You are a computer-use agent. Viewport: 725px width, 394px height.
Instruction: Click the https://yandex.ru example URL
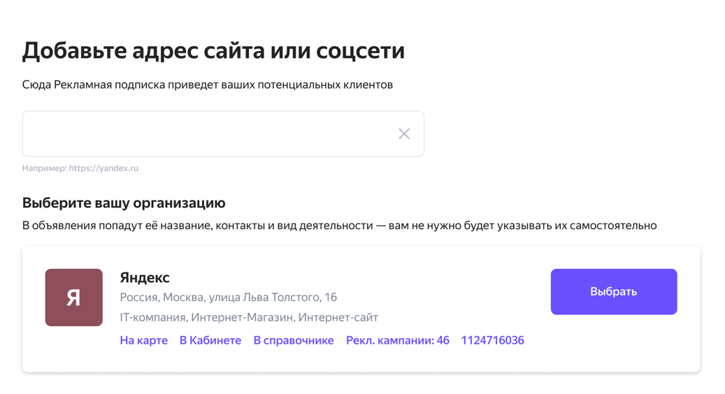pos(103,168)
